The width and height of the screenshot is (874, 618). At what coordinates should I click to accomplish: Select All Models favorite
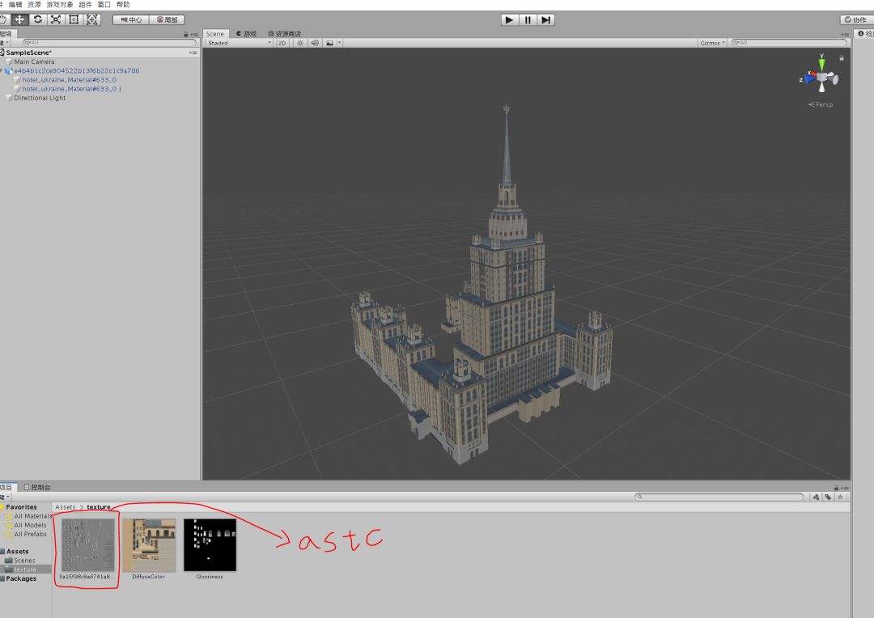(x=28, y=525)
